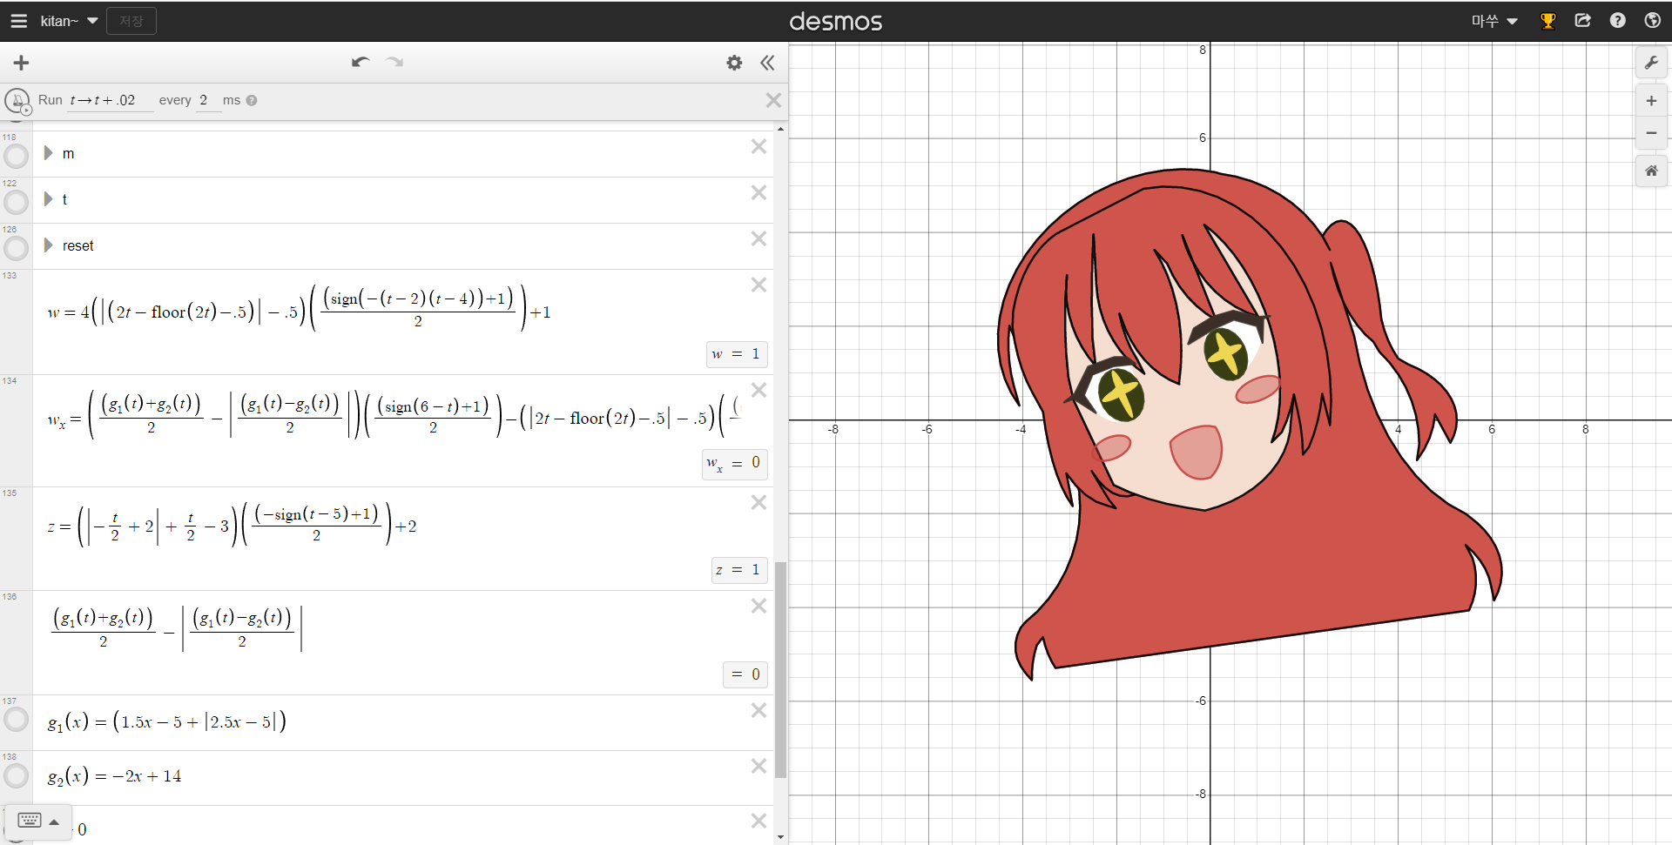Viewport: 1672px width, 845px height.
Task: Open the kitan~ account dropdown
Action: pyautogui.click(x=69, y=21)
